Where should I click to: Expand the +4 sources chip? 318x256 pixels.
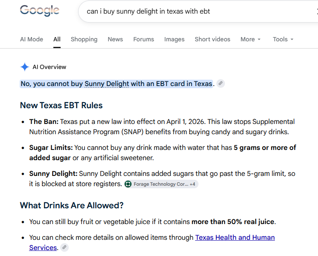pos(193,184)
